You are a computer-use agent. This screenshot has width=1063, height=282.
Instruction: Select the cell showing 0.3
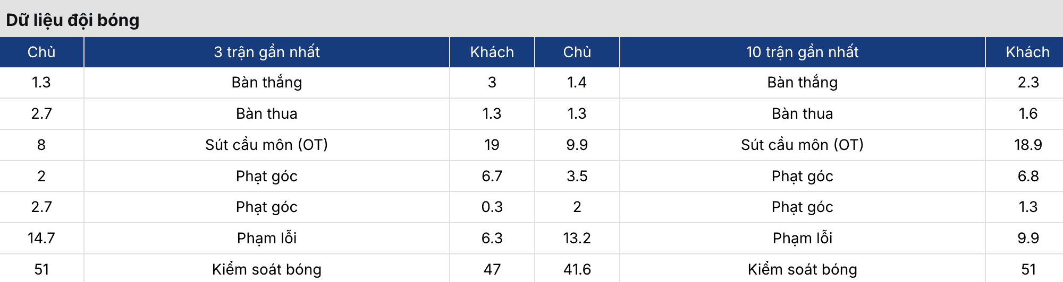click(x=492, y=207)
